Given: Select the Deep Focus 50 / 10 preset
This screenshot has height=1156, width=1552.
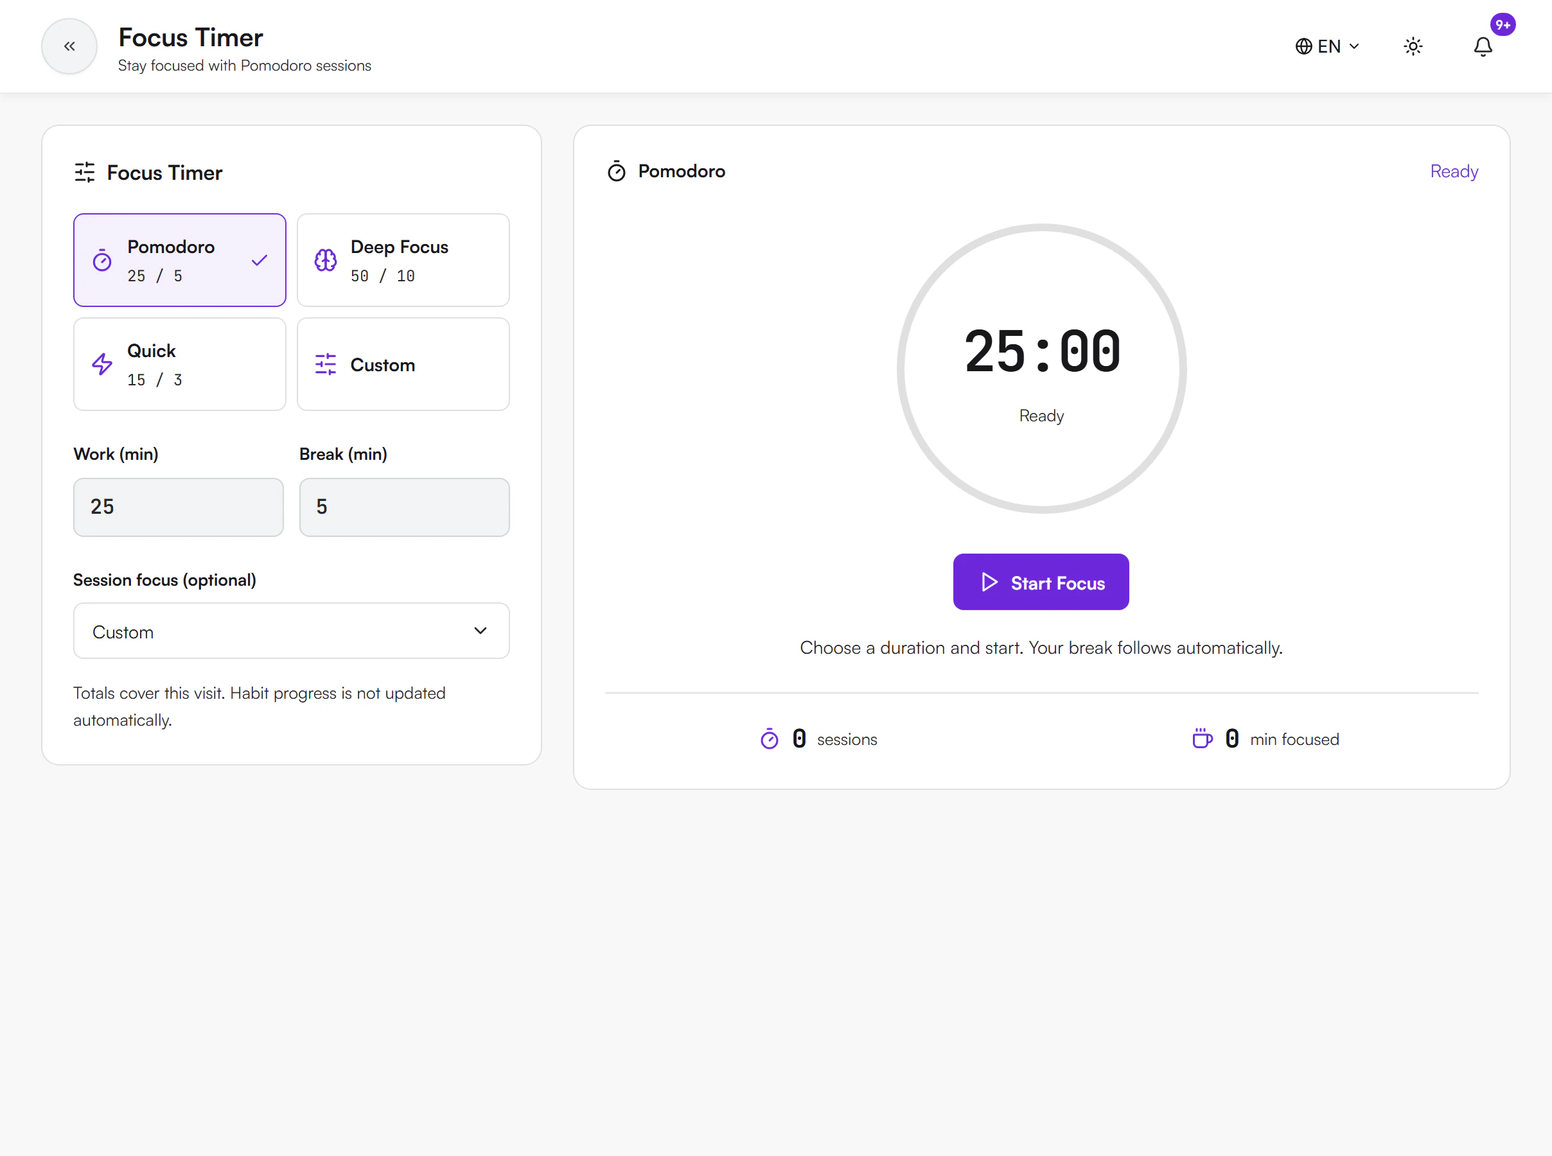Looking at the screenshot, I should [x=403, y=260].
